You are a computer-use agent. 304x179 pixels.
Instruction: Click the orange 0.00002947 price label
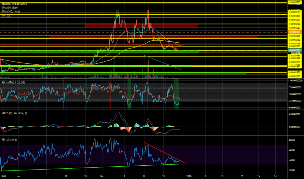point(295,32)
